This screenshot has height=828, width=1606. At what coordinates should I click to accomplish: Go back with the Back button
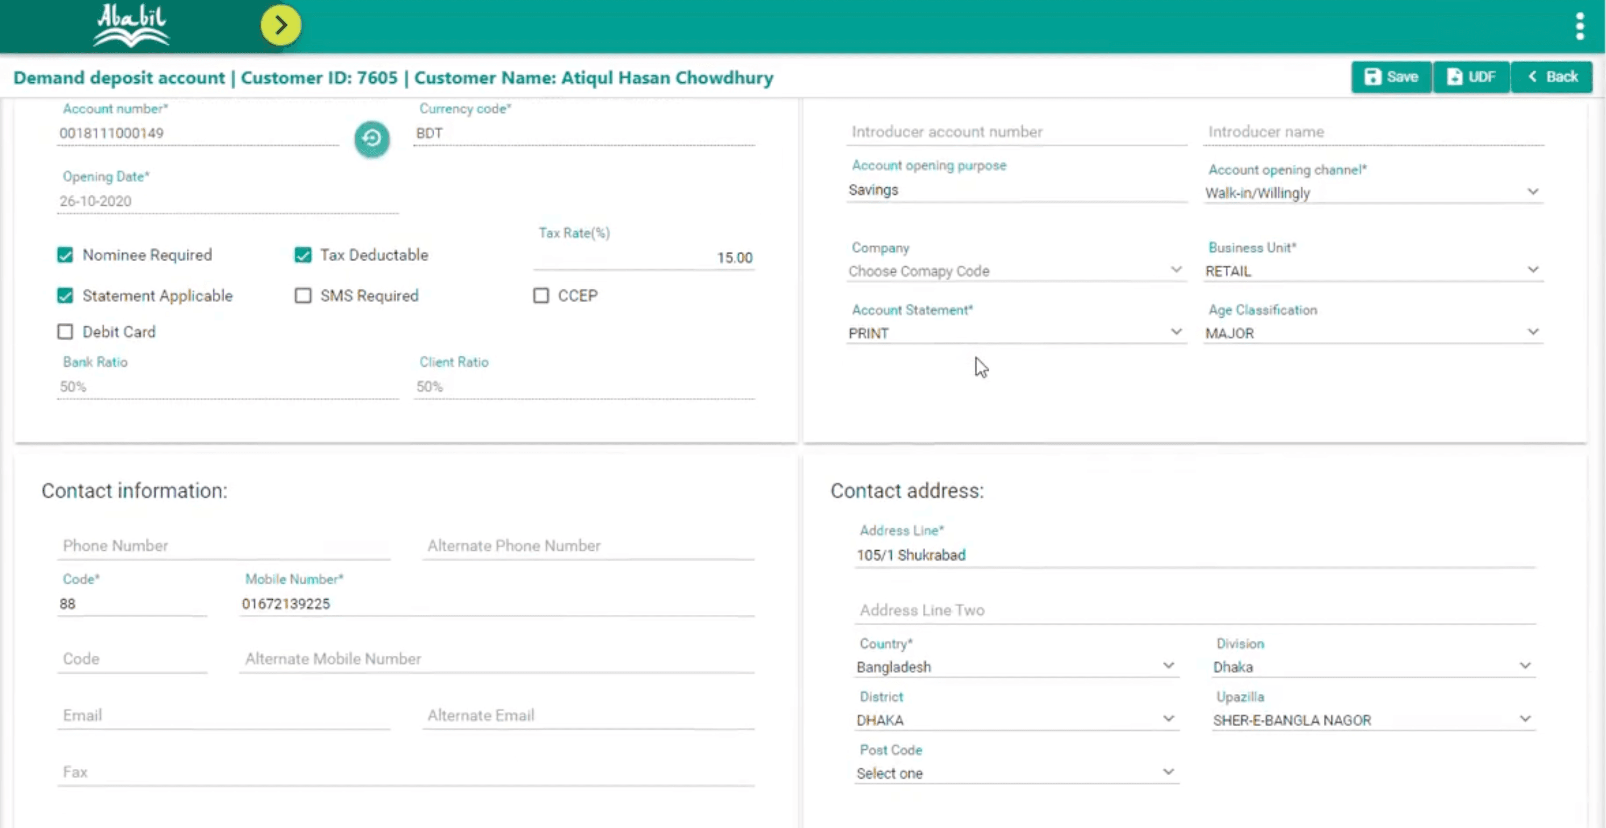[1552, 76]
